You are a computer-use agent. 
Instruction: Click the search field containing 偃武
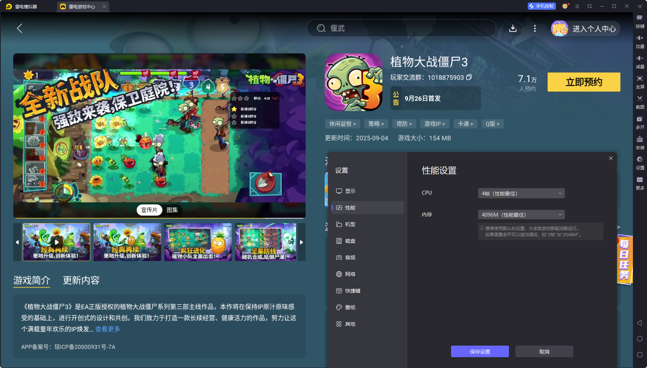[x=401, y=28]
